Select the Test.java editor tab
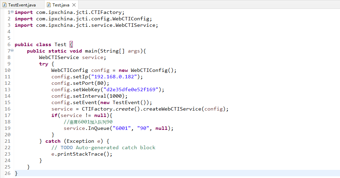Viewport: 340px width, 178px height. tap(61, 5)
